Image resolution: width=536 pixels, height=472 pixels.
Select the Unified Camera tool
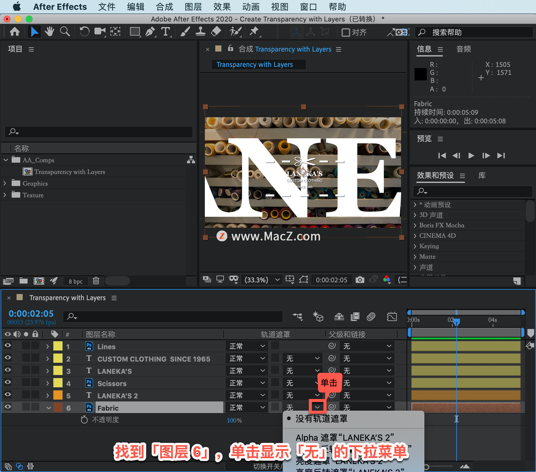100,32
